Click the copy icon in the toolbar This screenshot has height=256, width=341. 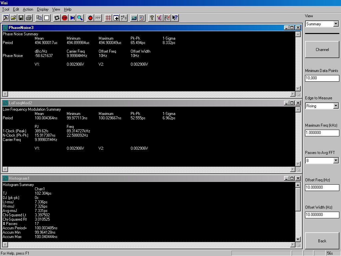(39, 18)
